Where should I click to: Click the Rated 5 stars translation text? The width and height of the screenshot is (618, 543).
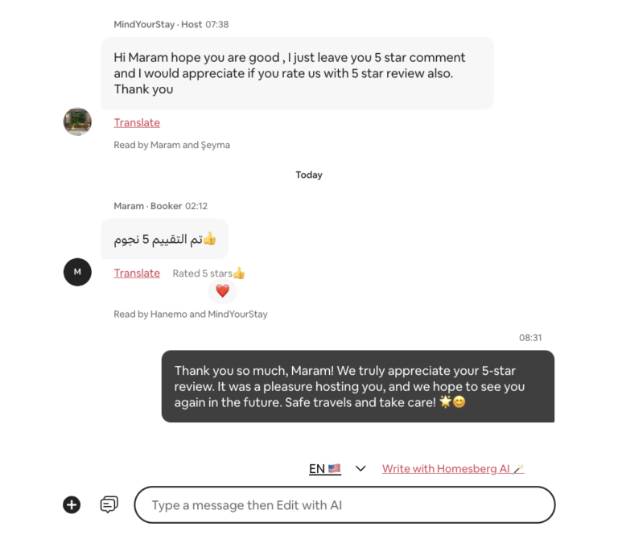pos(208,273)
